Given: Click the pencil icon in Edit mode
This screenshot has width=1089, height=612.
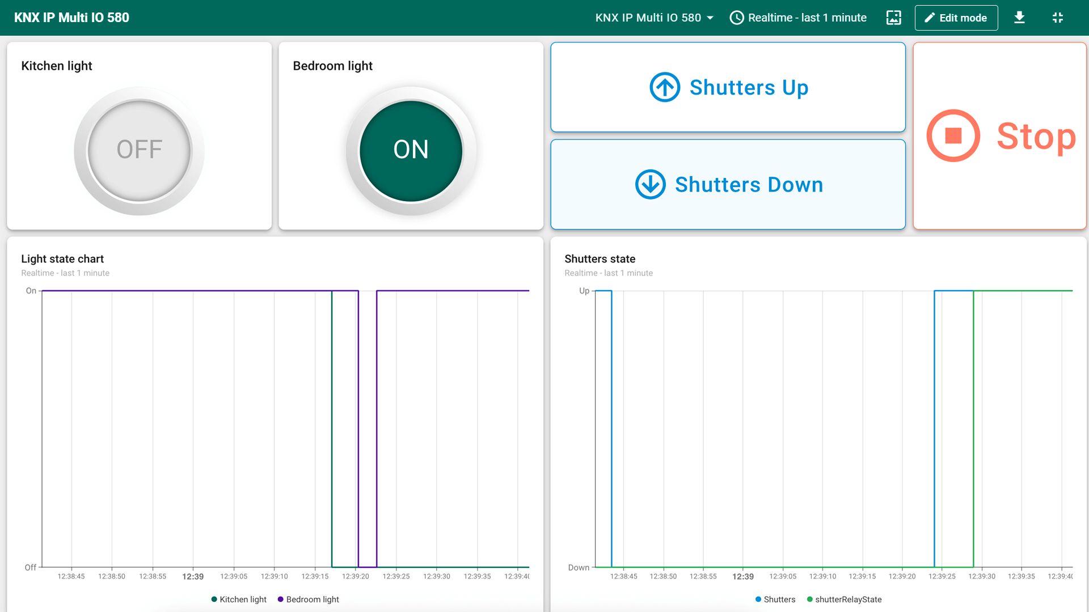Looking at the screenshot, I should pyautogui.click(x=929, y=18).
